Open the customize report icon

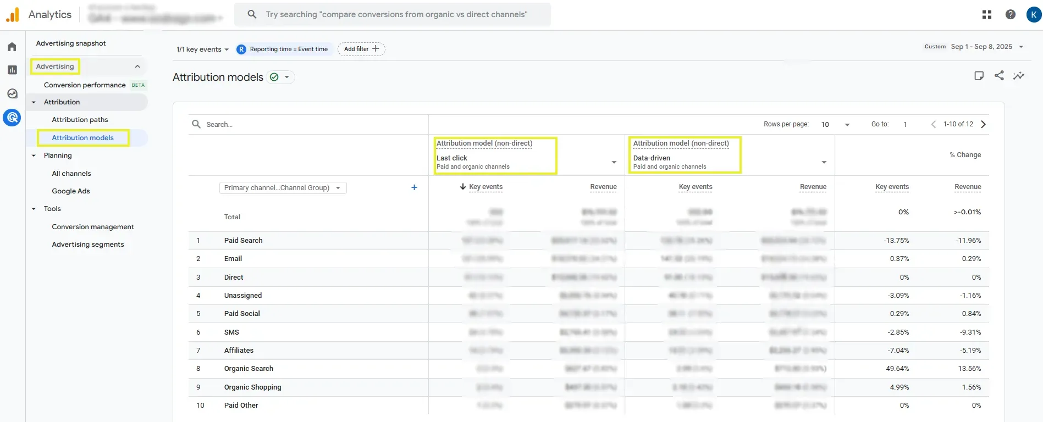point(979,76)
